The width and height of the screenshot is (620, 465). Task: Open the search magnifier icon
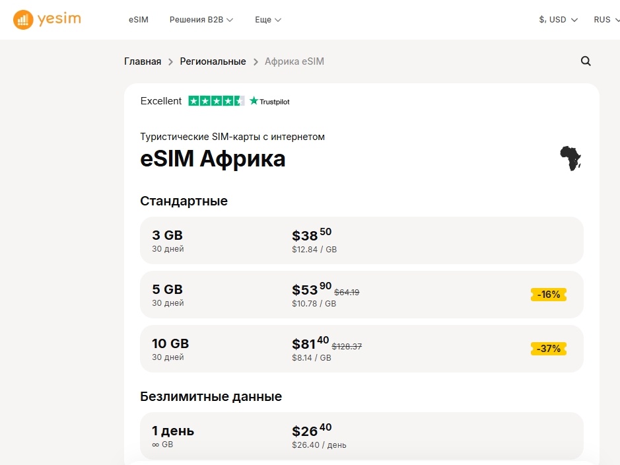pos(586,61)
